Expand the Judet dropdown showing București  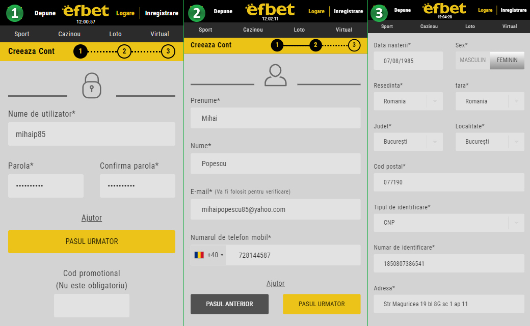click(x=408, y=142)
